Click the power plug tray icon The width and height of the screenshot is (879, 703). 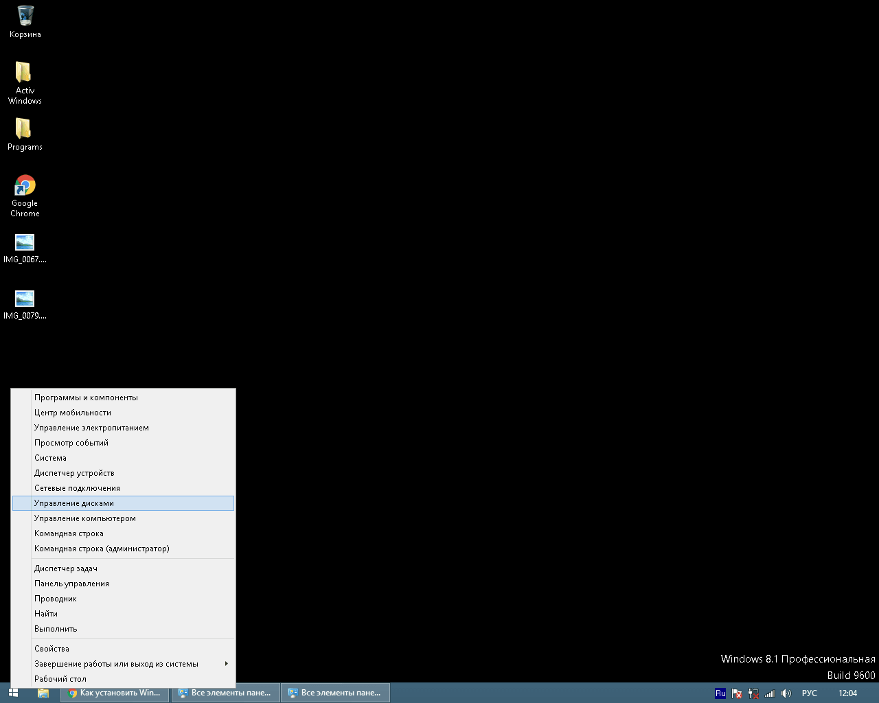[753, 693]
